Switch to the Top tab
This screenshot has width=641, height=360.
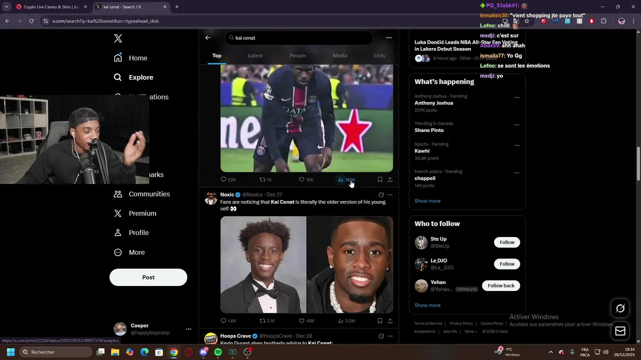click(x=217, y=55)
